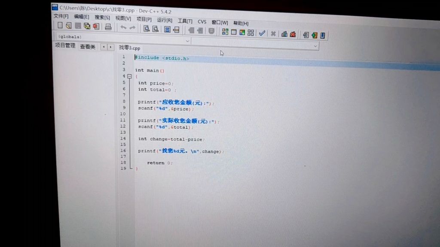Click the 'int price=0;' line

click(156, 83)
